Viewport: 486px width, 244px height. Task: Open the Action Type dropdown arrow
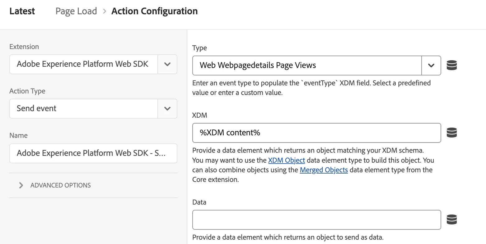167,109
